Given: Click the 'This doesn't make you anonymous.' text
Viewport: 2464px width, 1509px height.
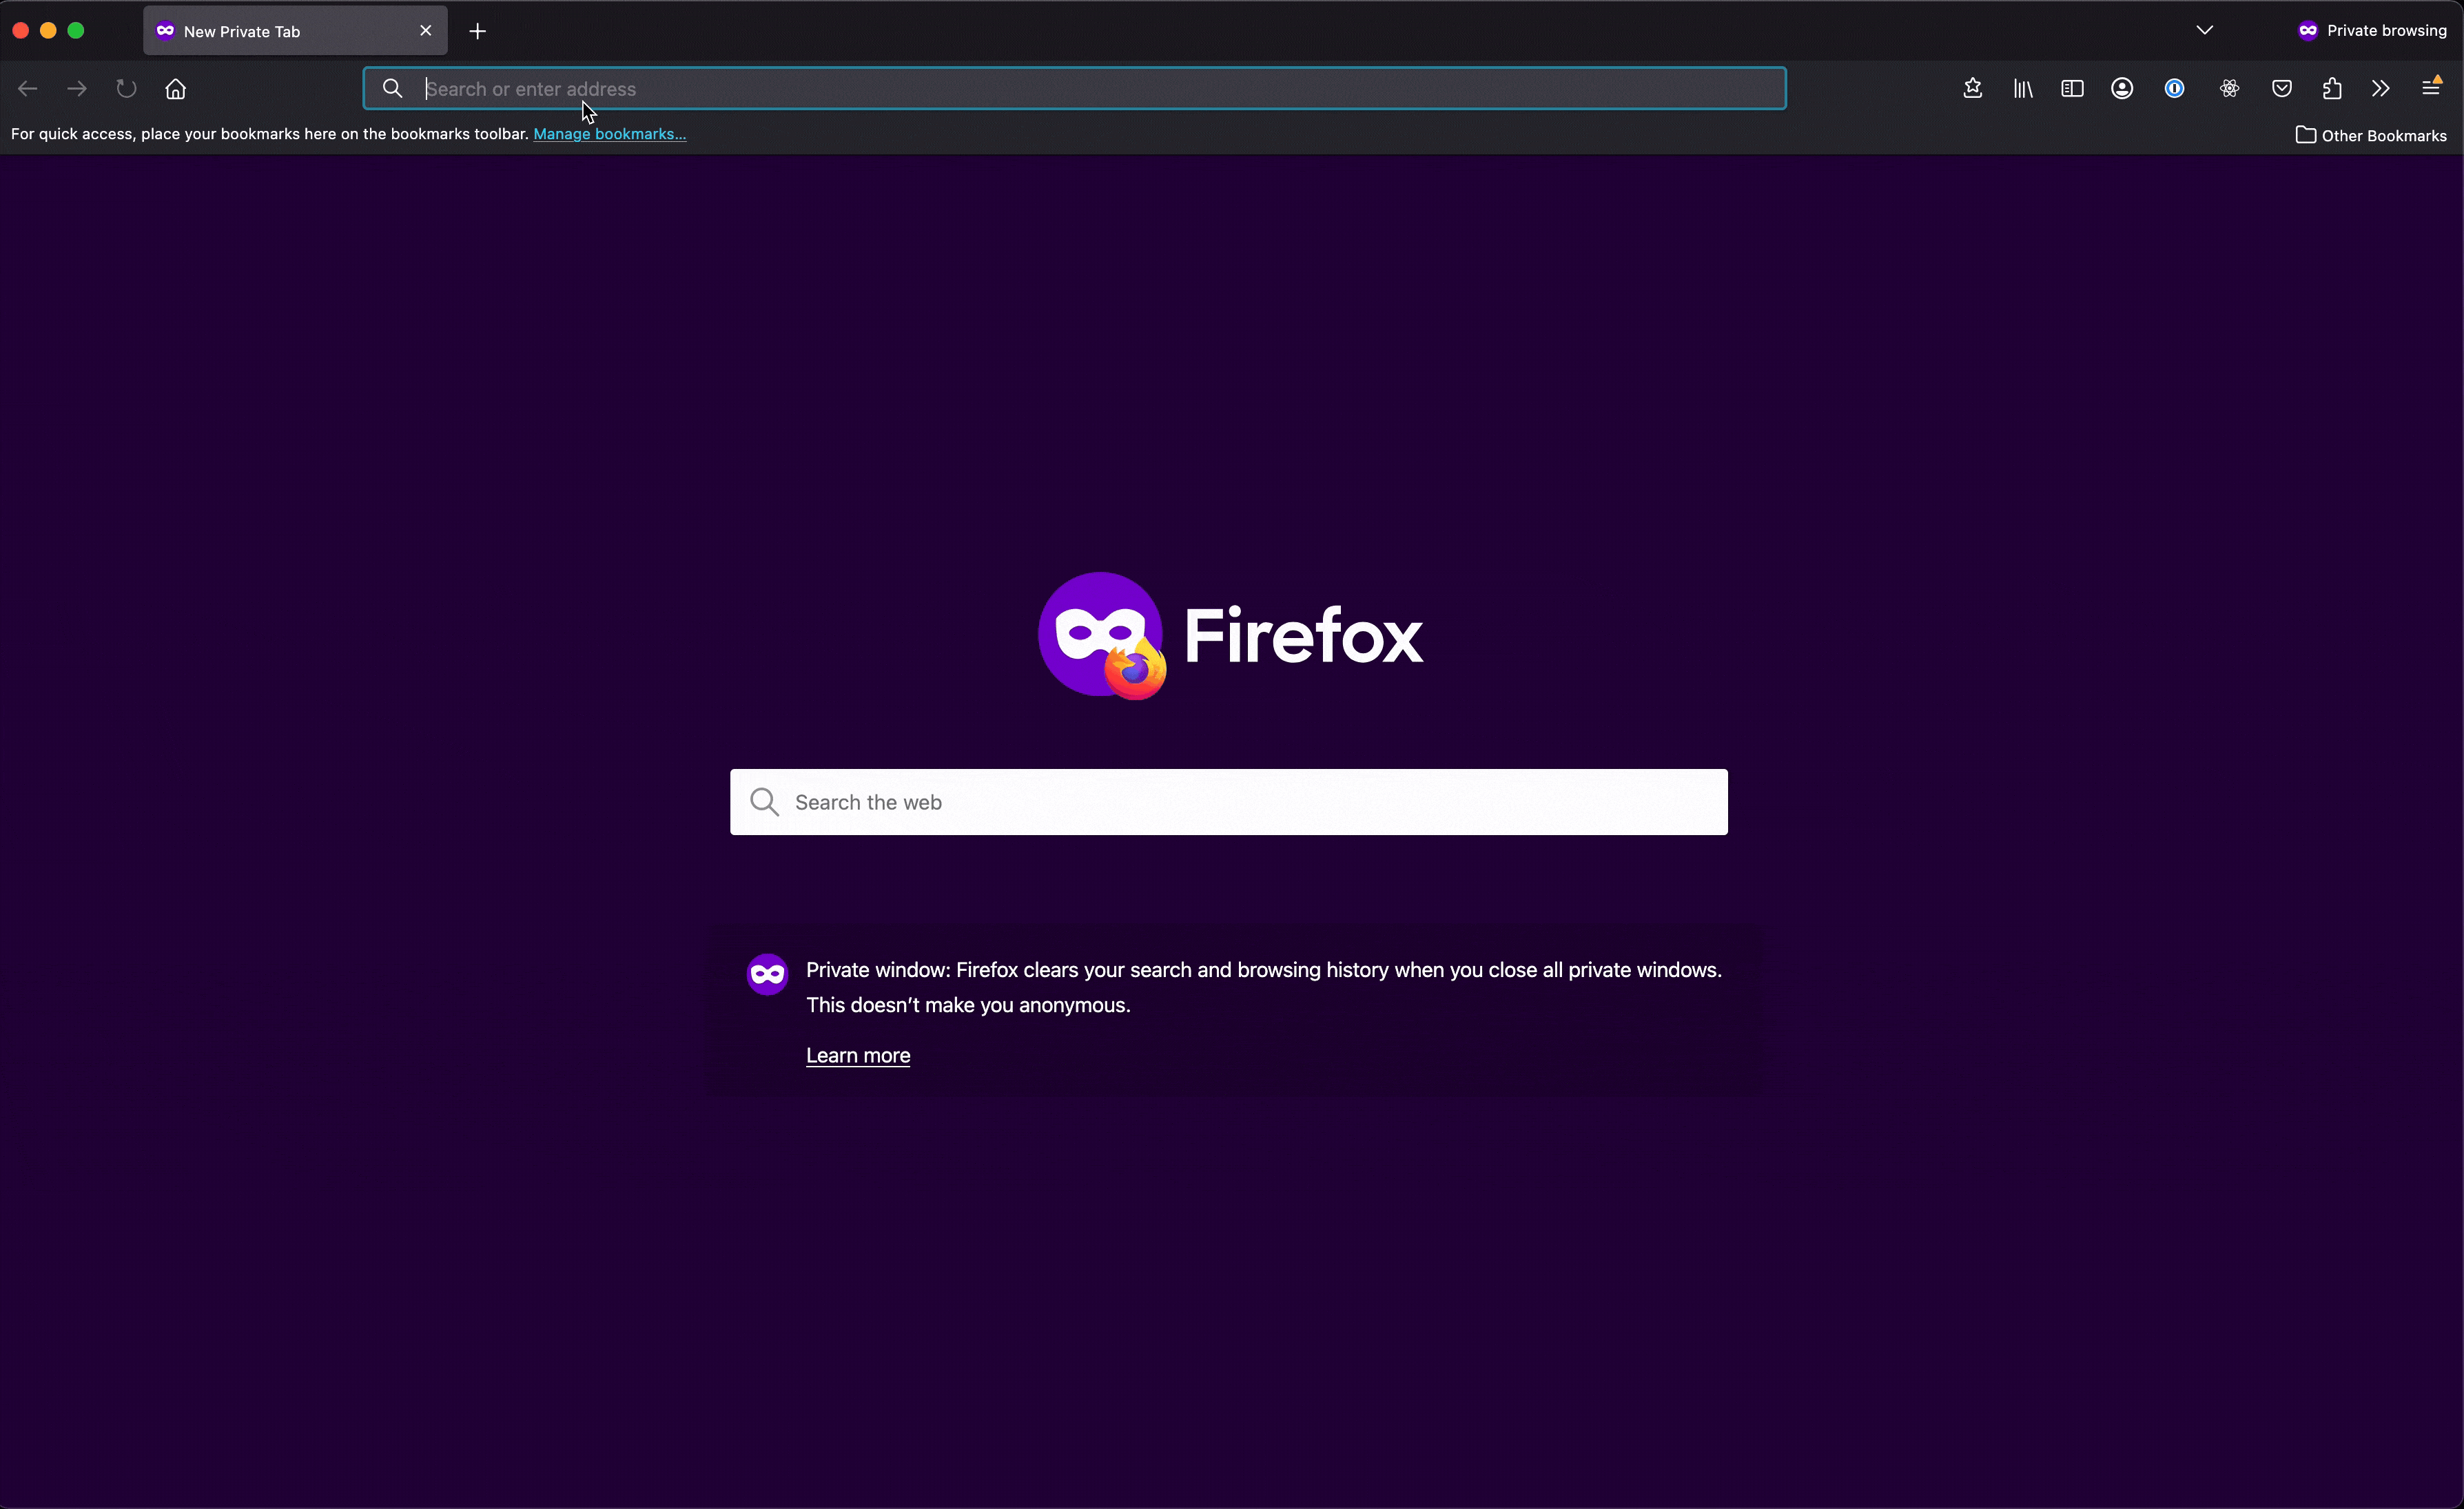Looking at the screenshot, I should pos(968,1005).
